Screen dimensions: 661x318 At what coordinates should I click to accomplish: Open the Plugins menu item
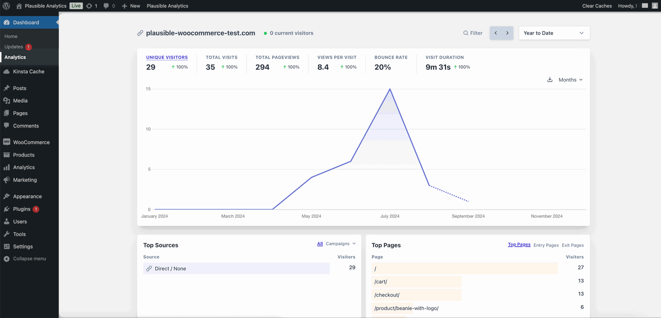point(22,209)
